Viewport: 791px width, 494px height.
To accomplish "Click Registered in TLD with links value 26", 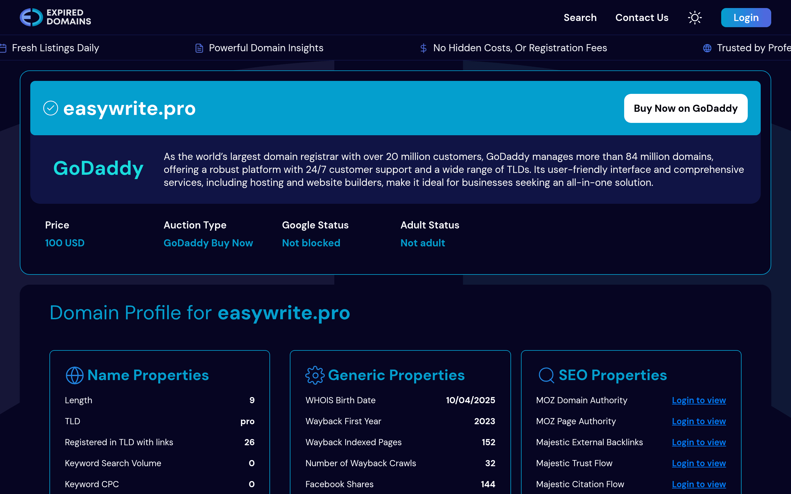I will [249, 442].
